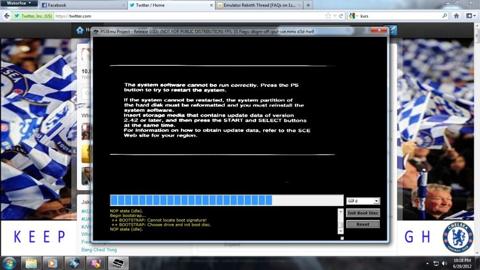Click the twitter.com address bar
The width and height of the screenshot is (480, 270).
tap(188, 16)
